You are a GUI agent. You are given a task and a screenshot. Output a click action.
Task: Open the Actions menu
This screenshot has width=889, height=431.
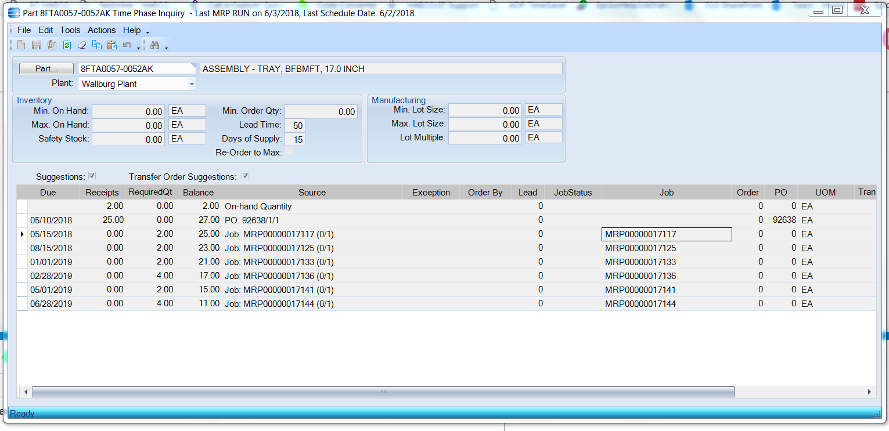[102, 30]
